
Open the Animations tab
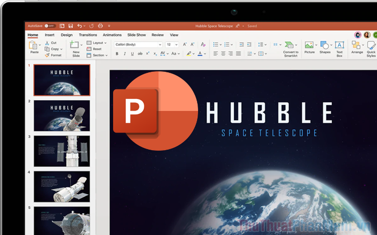tap(112, 35)
